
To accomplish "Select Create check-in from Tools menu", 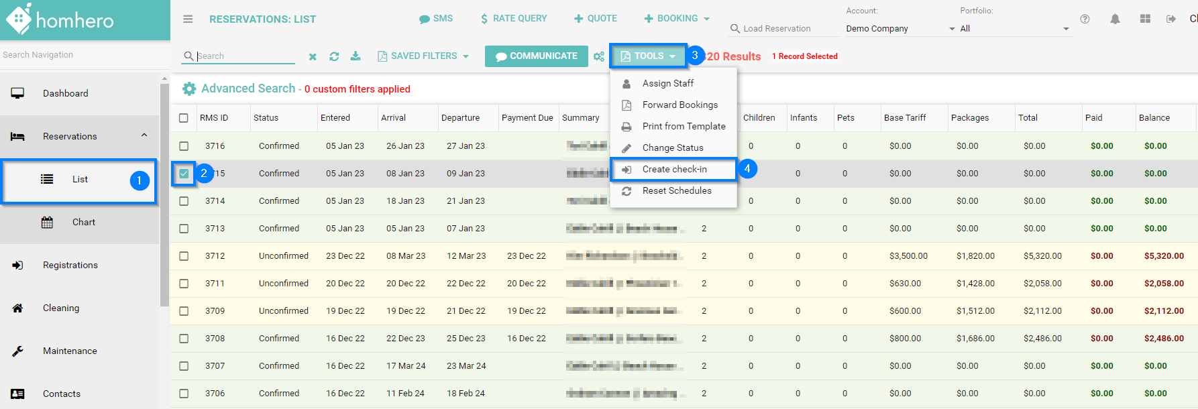I will click(x=674, y=170).
